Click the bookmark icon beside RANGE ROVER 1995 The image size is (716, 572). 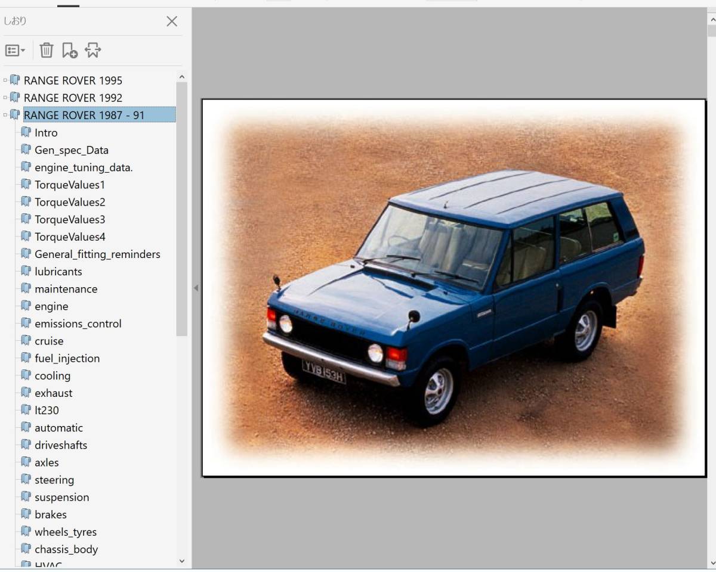(15, 80)
